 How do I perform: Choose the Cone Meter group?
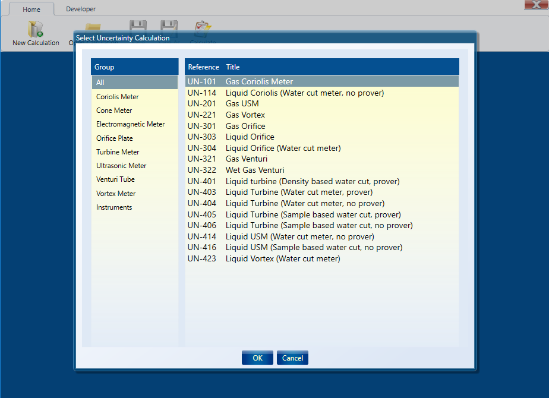click(x=135, y=110)
